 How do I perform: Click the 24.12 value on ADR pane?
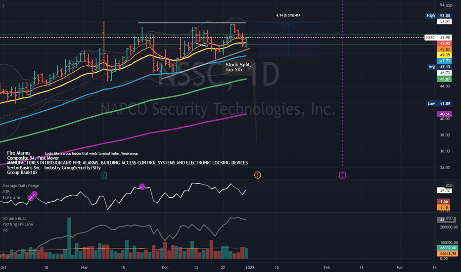[x=444, y=190]
